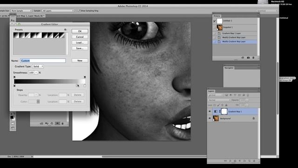298x168 pixels.
Task: Hide the Background layer
Action: pyautogui.click(x=210, y=118)
